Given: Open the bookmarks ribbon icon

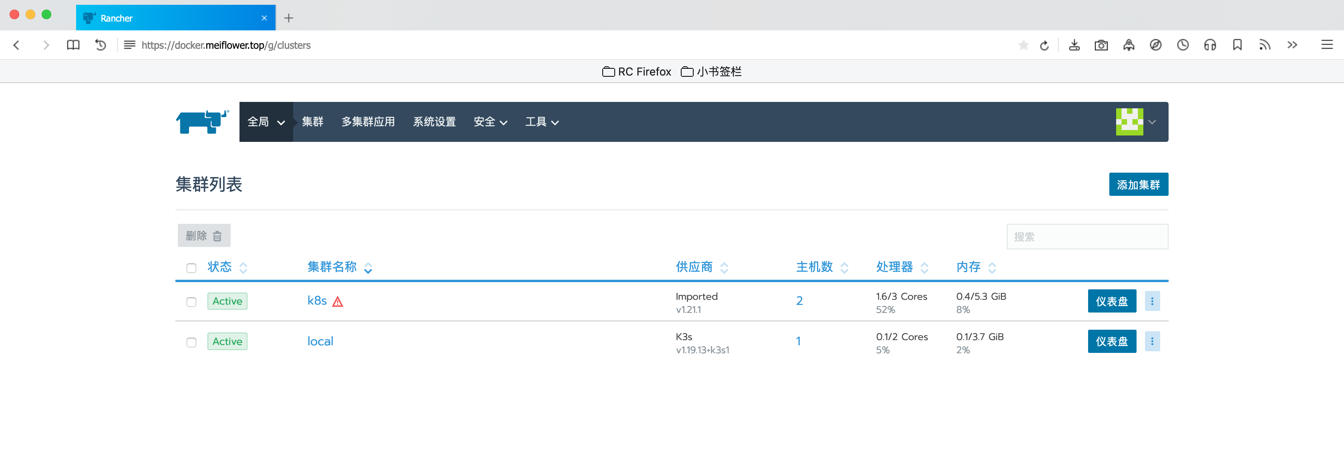Looking at the screenshot, I should pos(1237,45).
